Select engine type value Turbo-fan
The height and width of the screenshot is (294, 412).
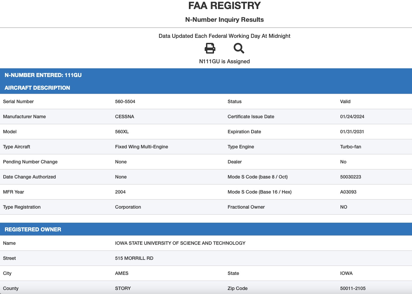(x=351, y=147)
